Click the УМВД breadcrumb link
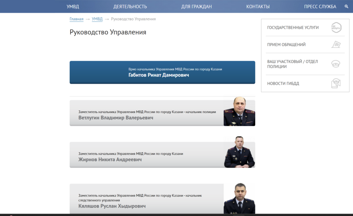 tap(97, 19)
